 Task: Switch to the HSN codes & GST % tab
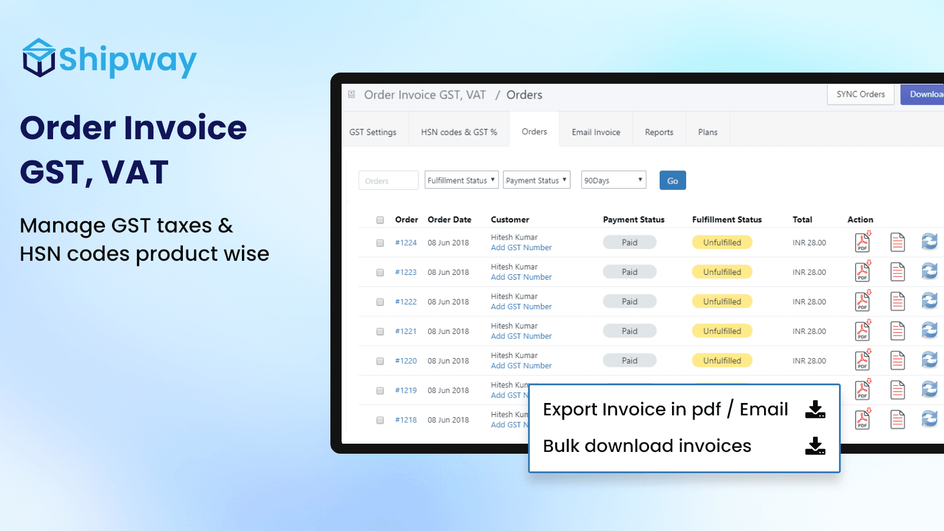point(458,132)
